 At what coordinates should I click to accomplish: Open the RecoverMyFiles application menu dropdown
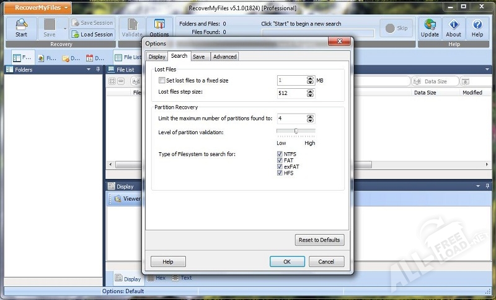(x=38, y=8)
